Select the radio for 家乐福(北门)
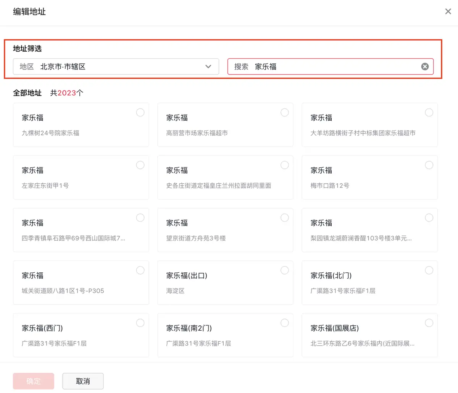Image resolution: width=458 pixels, height=393 pixels. coord(429,270)
